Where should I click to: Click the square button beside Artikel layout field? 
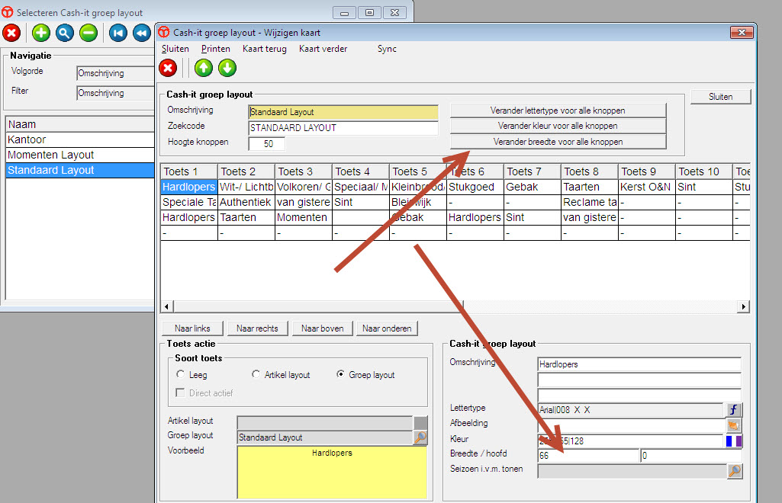[420, 423]
